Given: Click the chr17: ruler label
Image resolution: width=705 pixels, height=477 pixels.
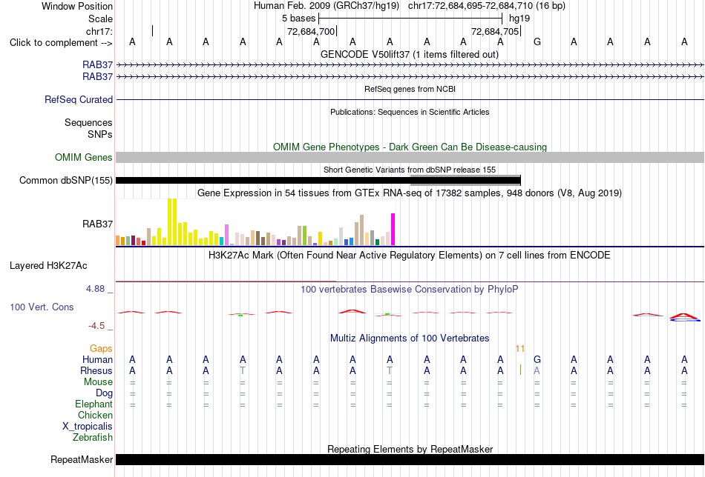Looking at the screenshot, I should pos(99,31).
